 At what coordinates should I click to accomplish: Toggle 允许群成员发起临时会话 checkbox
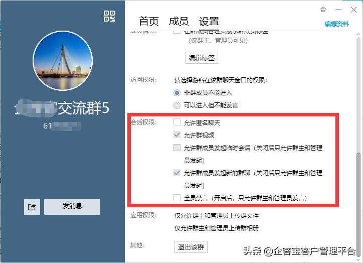point(177,148)
